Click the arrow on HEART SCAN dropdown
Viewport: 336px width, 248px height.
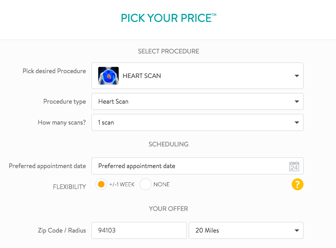point(297,76)
